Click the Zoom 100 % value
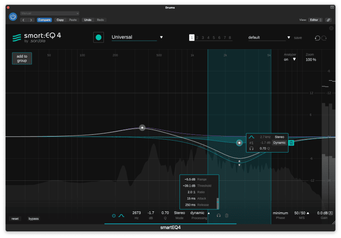 click(311, 60)
